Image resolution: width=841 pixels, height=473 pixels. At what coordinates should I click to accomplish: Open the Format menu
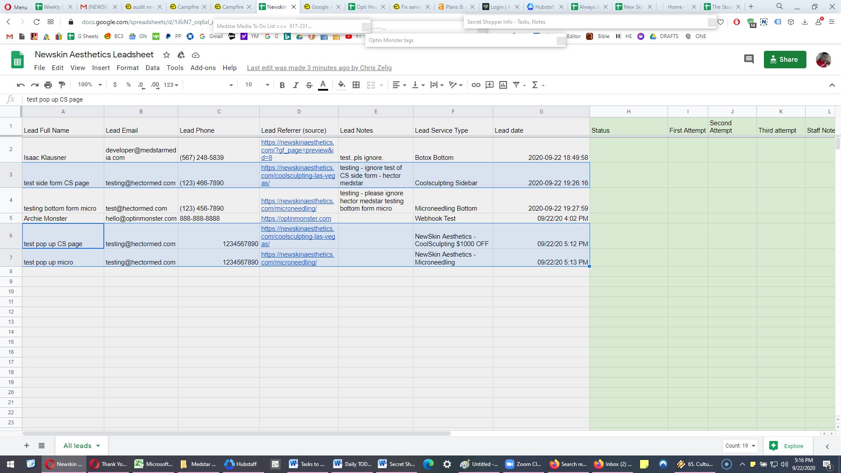tap(127, 68)
